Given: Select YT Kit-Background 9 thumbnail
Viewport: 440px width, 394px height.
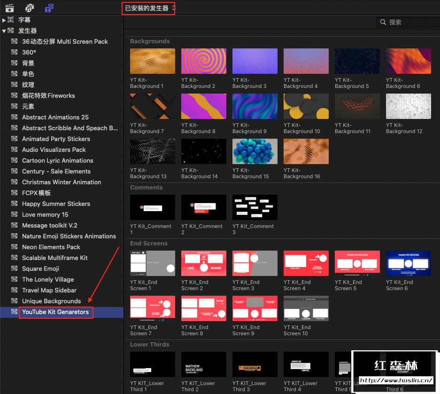Looking at the screenshot, I should (255, 106).
